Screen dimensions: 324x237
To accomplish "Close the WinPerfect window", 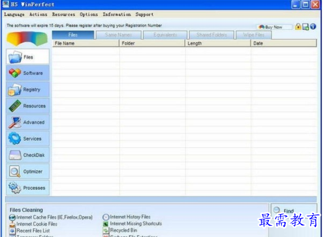I will tap(315, 4).
